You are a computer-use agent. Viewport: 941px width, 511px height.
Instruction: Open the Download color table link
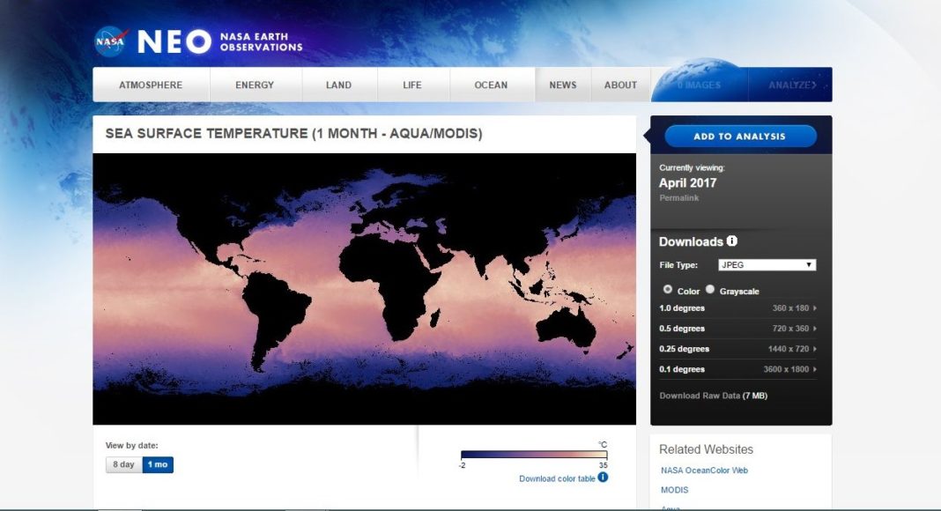557,478
